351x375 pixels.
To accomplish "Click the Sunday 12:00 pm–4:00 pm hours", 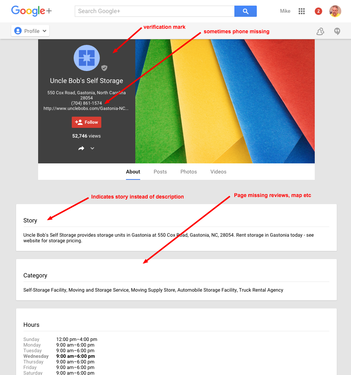I will (x=77, y=339).
